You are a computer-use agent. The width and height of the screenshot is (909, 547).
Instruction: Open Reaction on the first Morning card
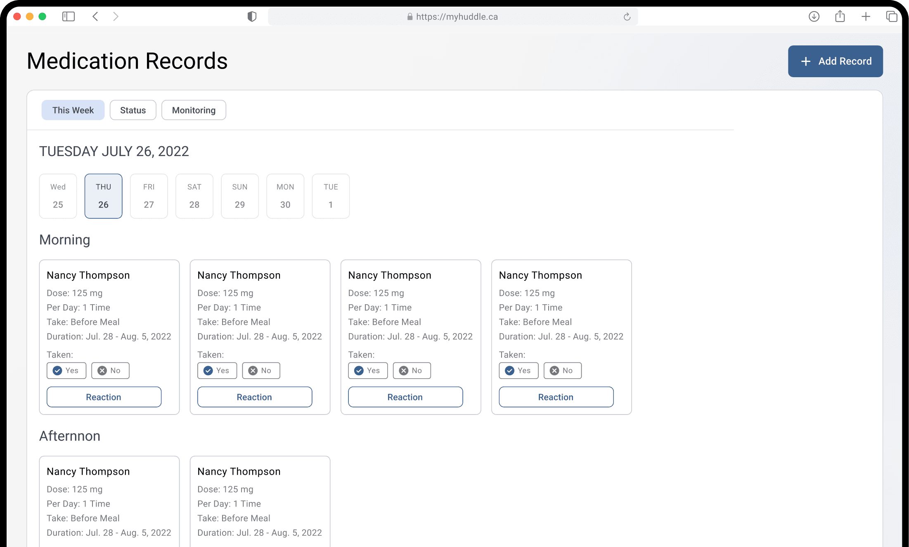(104, 397)
